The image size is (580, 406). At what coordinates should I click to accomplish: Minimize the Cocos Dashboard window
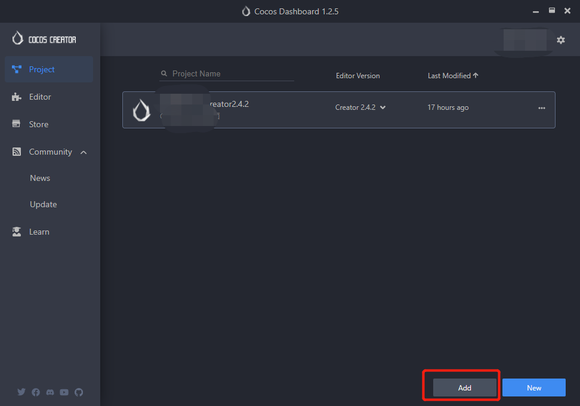tap(536, 11)
